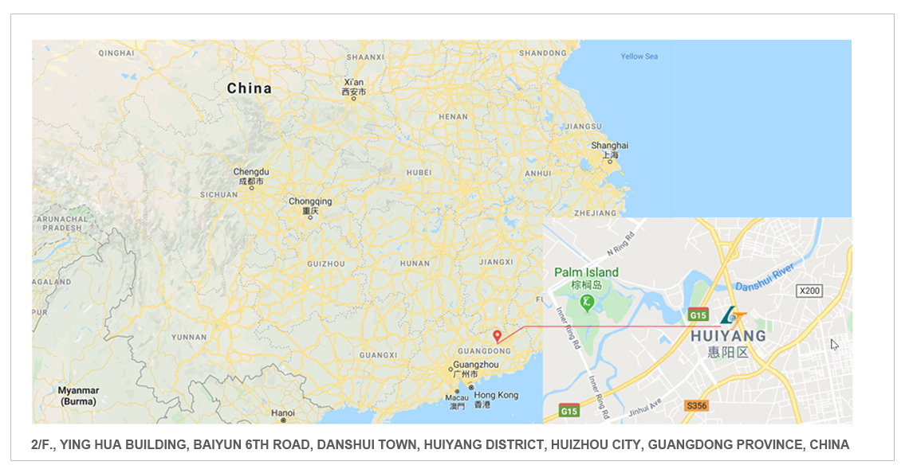This screenshot has height=473, width=905.
Task: Click the bold China country label
Action: pos(250,88)
